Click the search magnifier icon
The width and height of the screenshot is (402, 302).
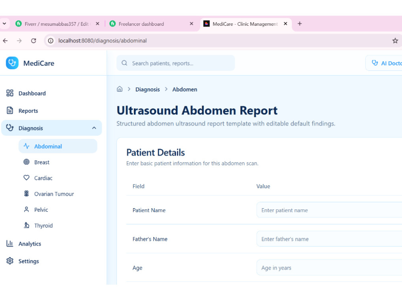(x=124, y=63)
